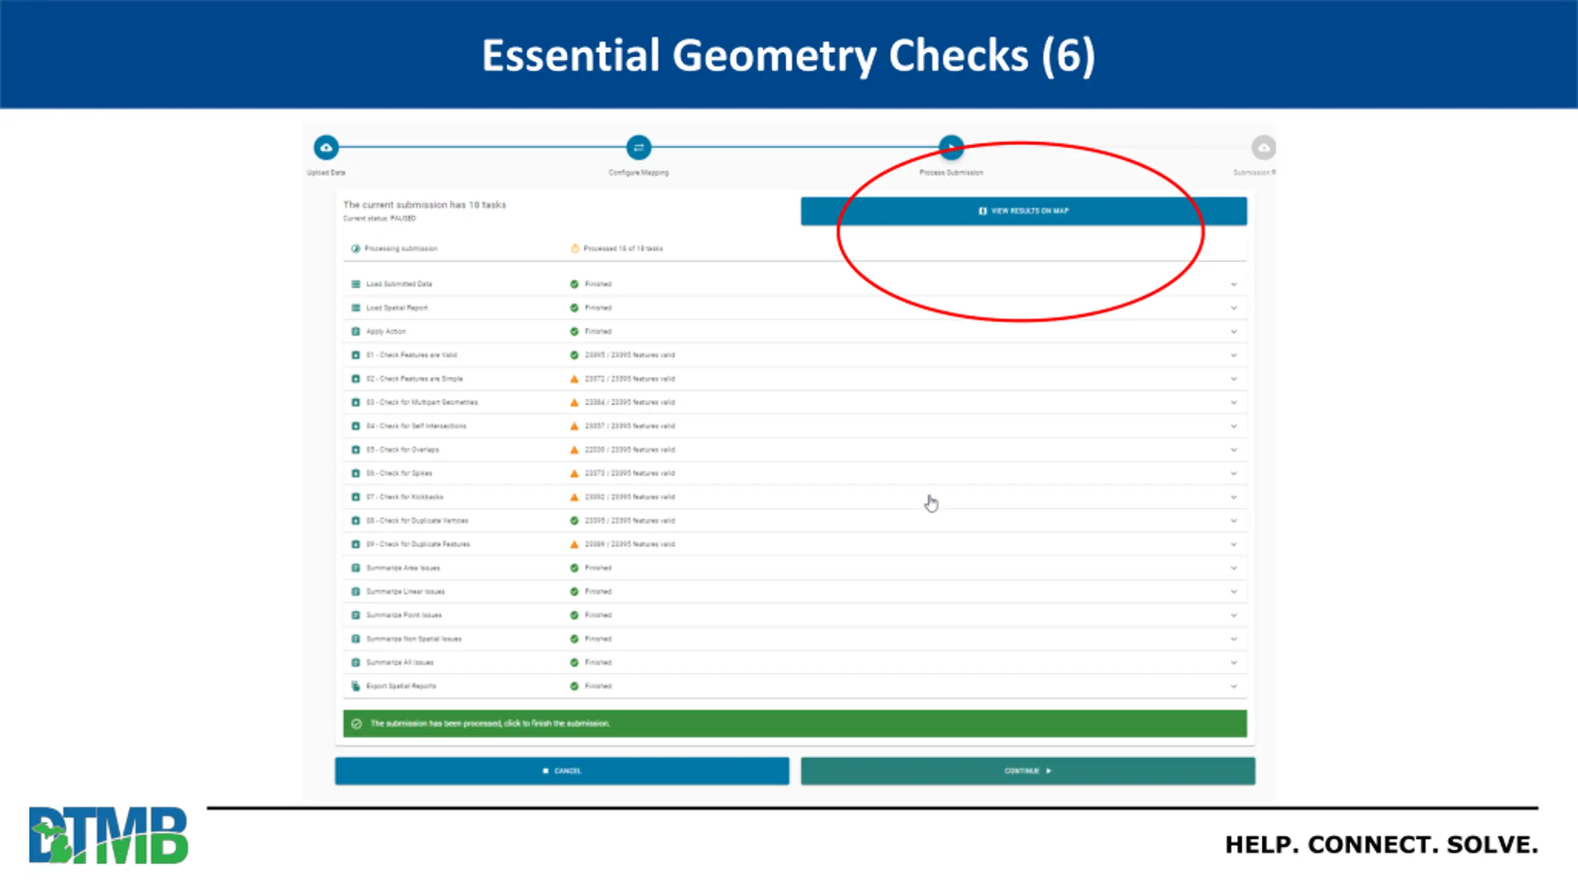Click the features valid count for Check for Kickbacks
This screenshot has width=1578, height=887.
pos(630,496)
